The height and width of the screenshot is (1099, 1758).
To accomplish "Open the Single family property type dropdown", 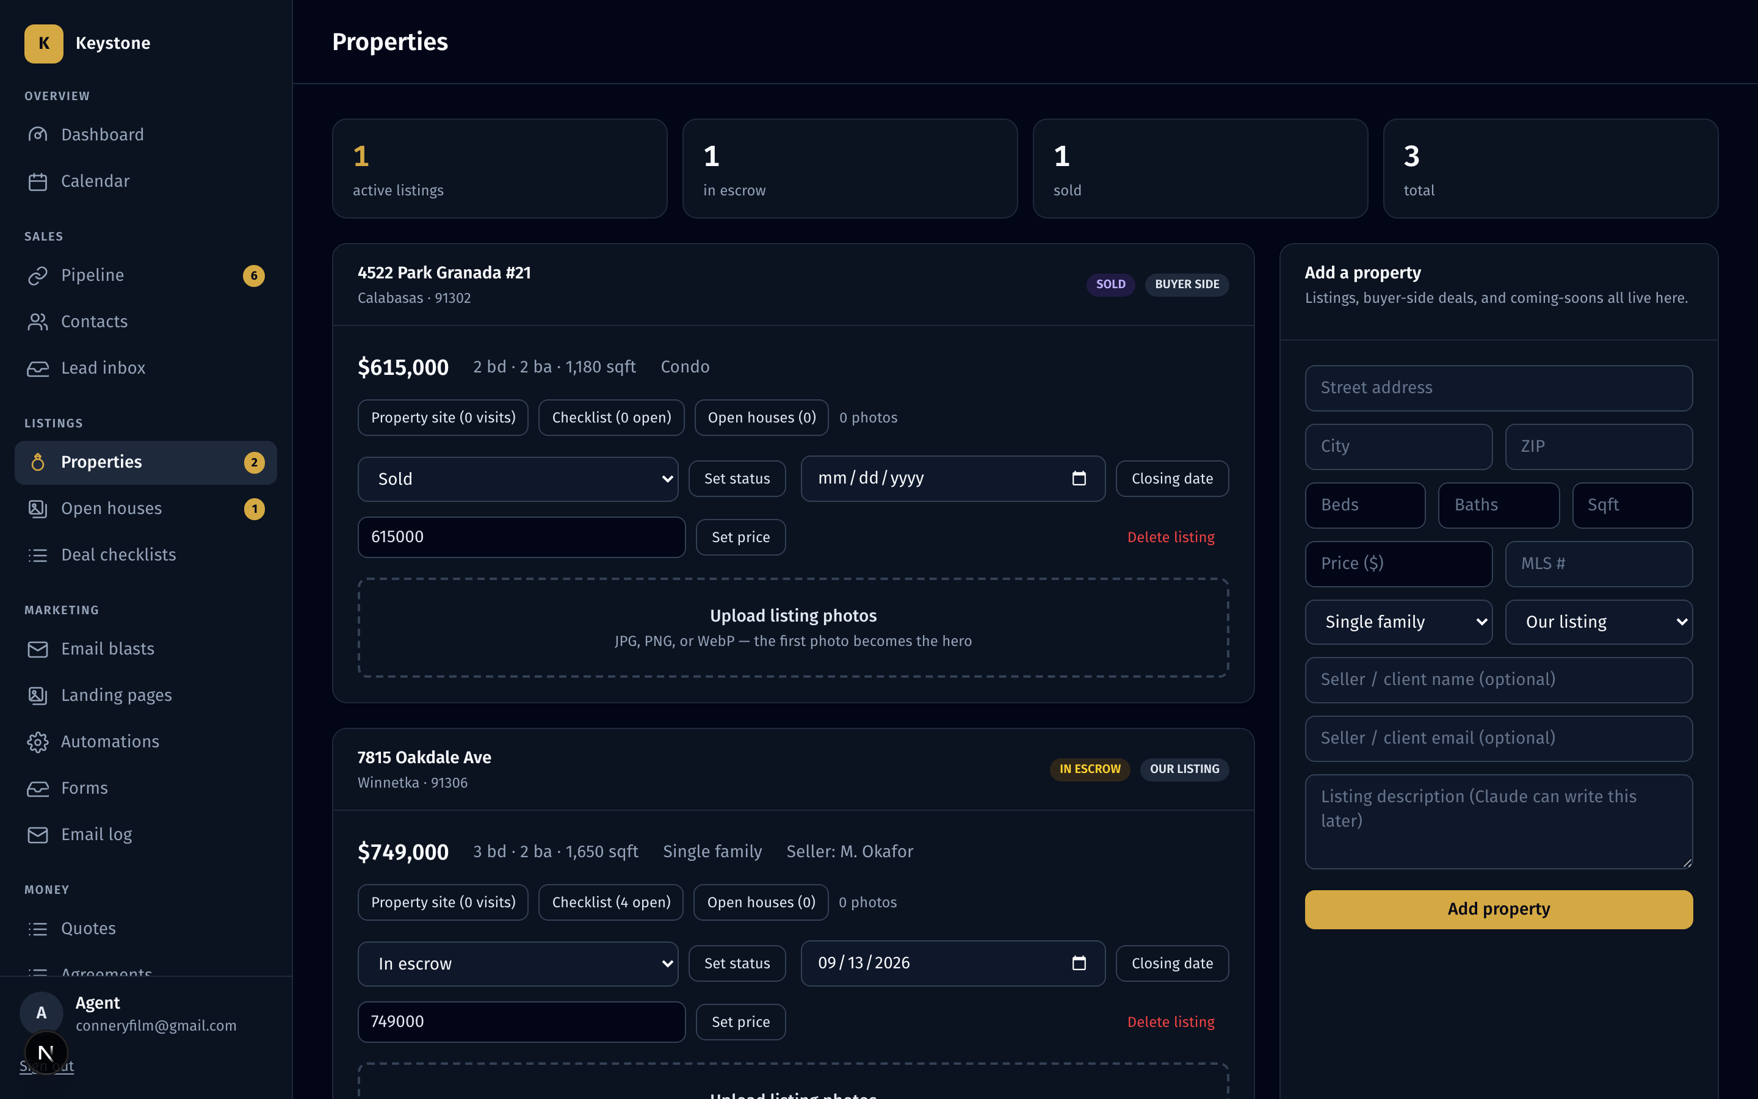I will (x=1398, y=622).
